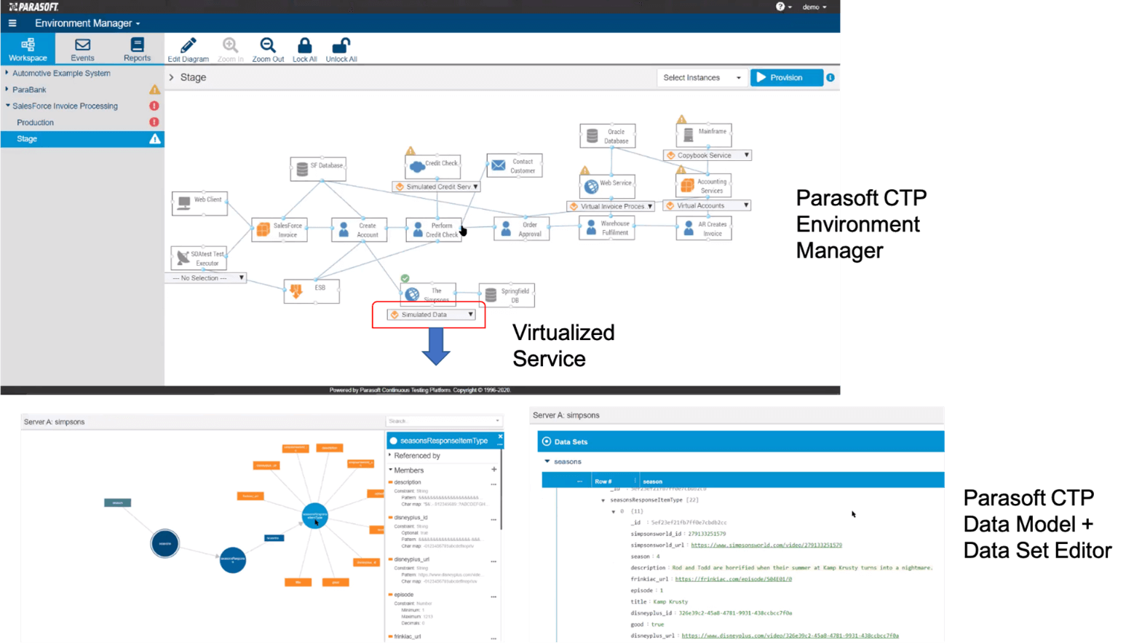The width and height of the screenshot is (1126, 643).
Task: Collapse the seasonsResponseItemType [22] row
Action: point(603,500)
